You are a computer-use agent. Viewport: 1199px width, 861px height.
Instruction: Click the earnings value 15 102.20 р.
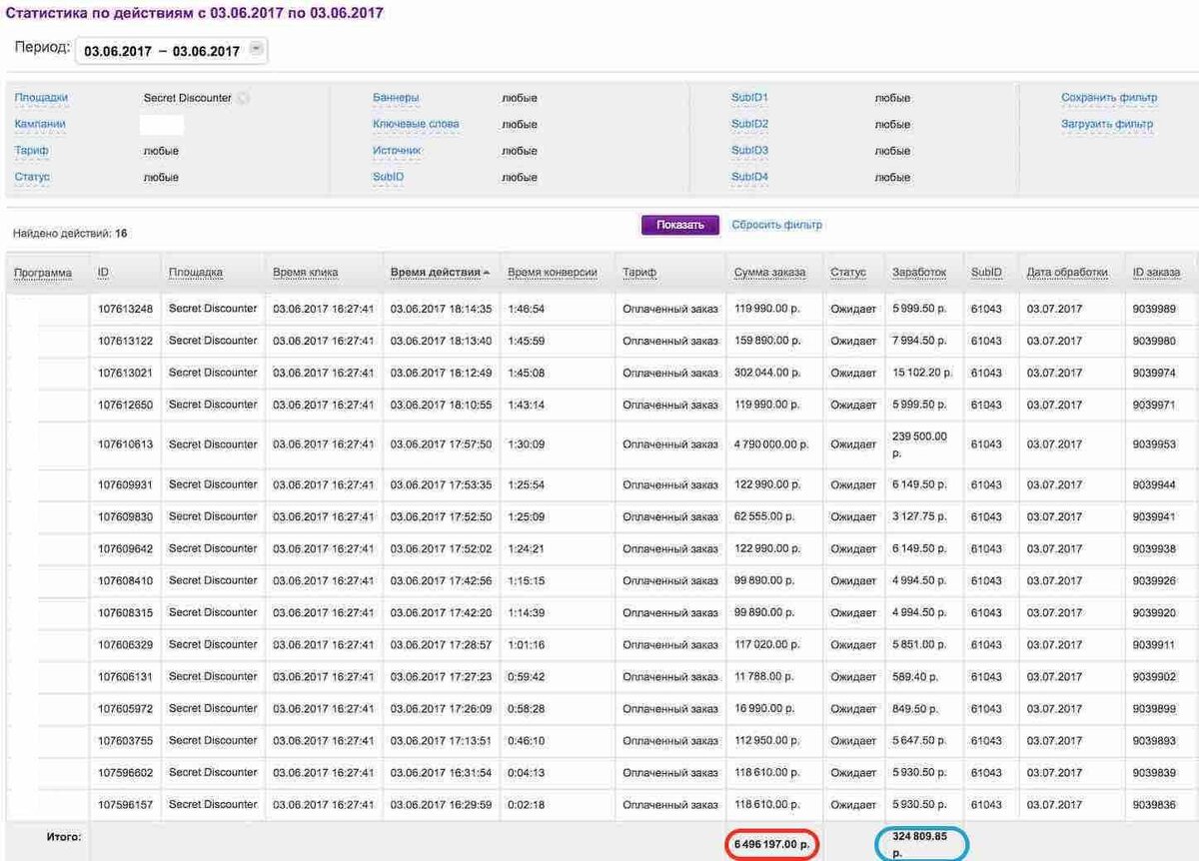[922, 373]
